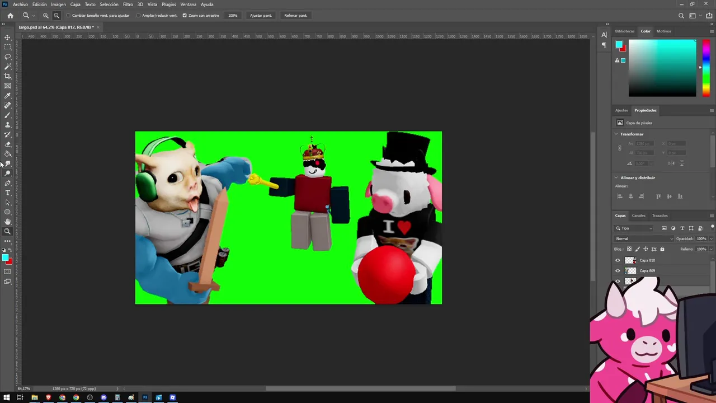Viewport: 716px width, 403px height.
Task: Open the Opacidad value dropdown arrow
Action: 710,239
